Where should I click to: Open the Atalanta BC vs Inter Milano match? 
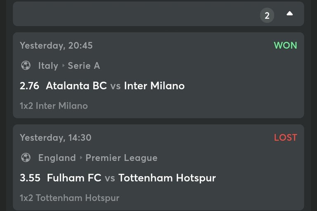click(x=115, y=86)
